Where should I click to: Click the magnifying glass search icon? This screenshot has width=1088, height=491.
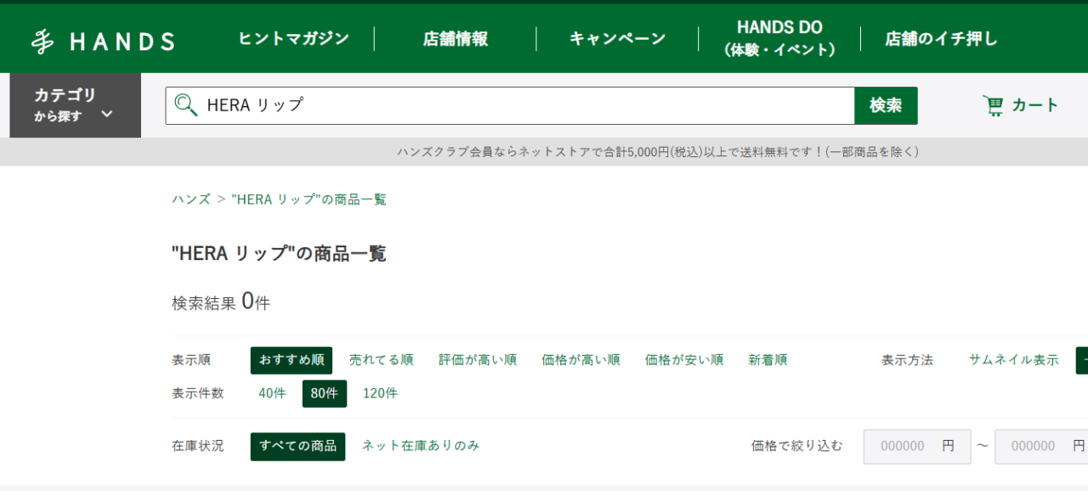185,105
